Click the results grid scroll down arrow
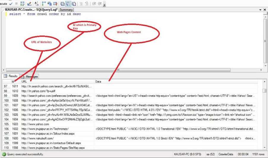Screen dimensions: 268x158 [264, 147]
